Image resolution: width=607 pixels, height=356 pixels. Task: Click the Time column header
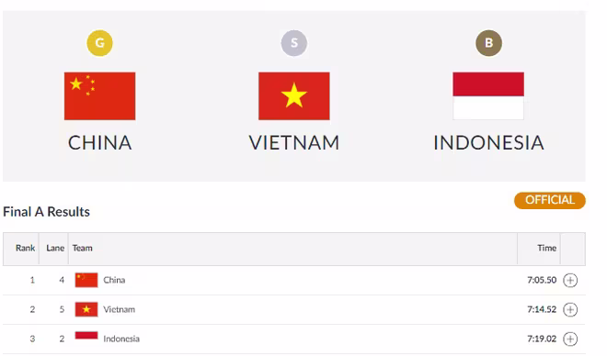point(546,248)
